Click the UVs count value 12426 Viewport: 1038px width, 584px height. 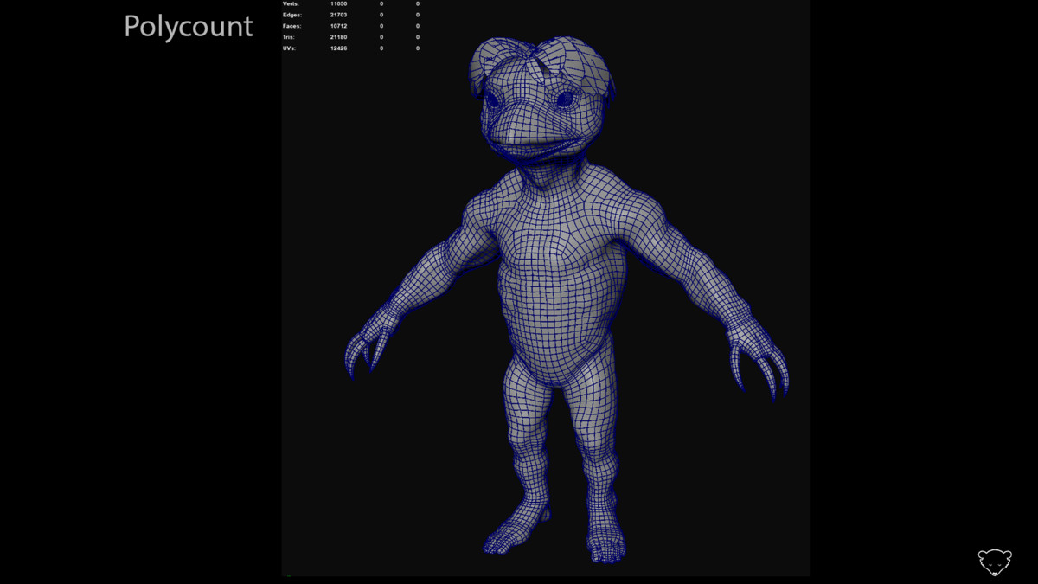pyautogui.click(x=338, y=48)
